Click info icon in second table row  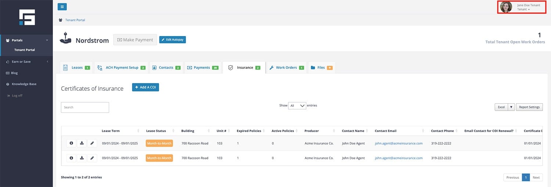click(x=71, y=158)
